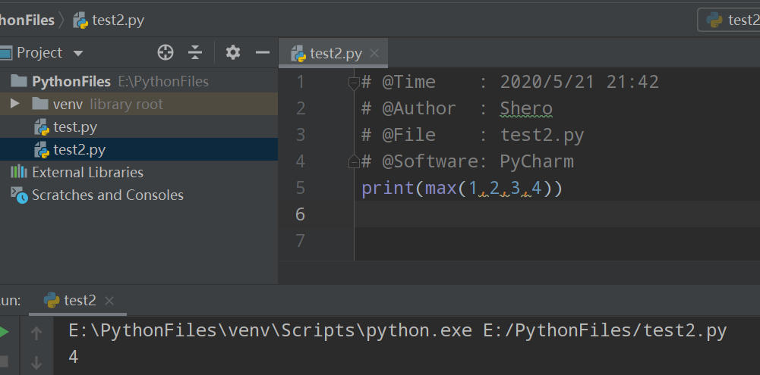This screenshot has width=760, height=375.
Task: Expand the venv folder arrow
Action: pyautogui.click(x=15, y=104)
